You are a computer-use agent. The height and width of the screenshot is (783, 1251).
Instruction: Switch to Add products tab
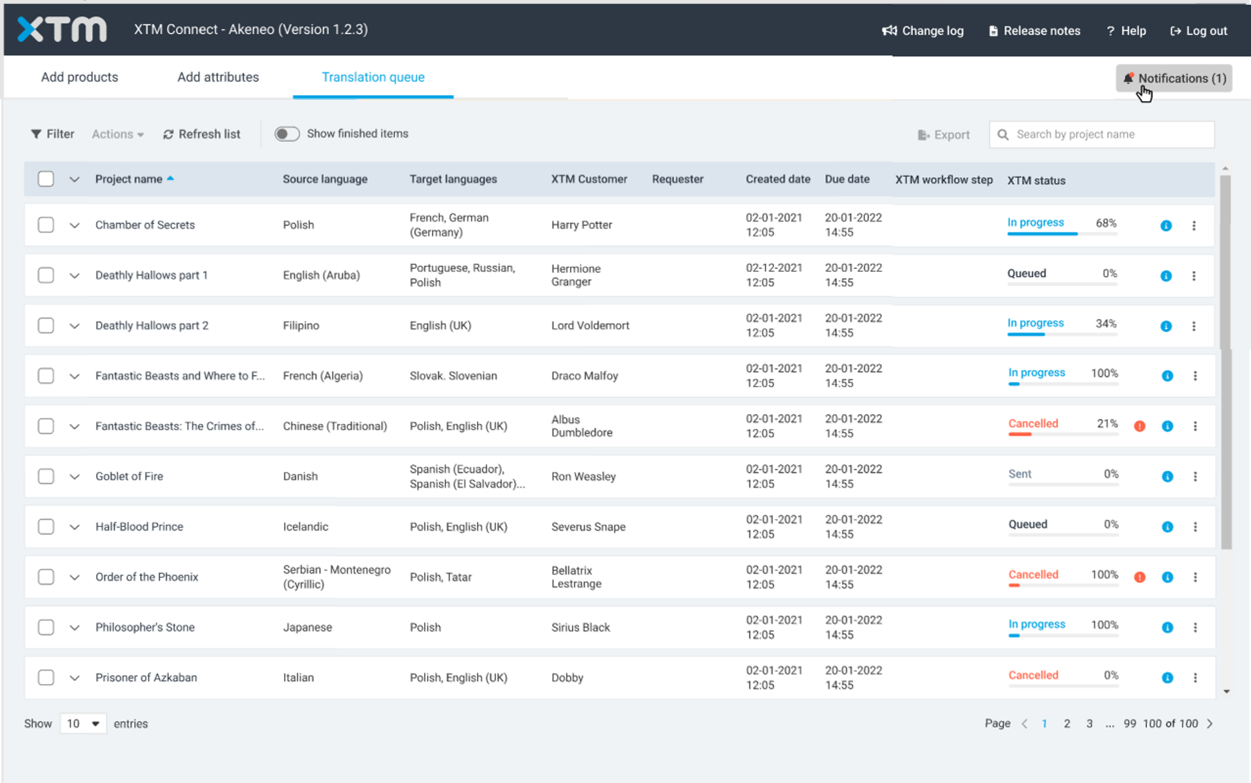pos(79,77)
